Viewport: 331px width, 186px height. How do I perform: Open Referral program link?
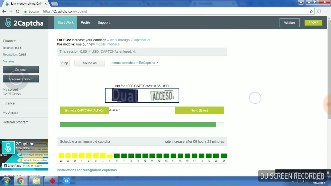16,122
